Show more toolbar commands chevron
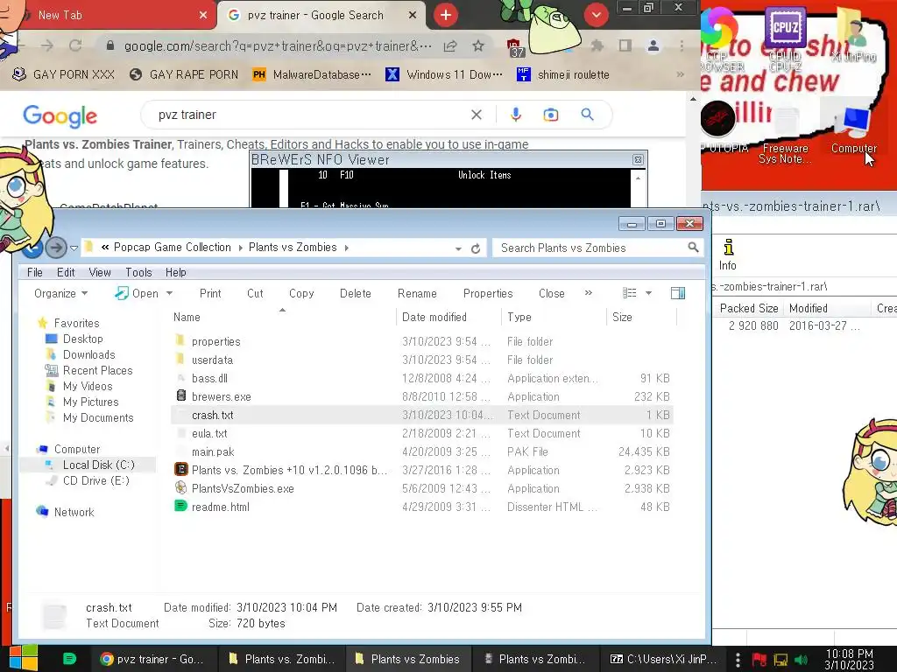 (589, 292)
